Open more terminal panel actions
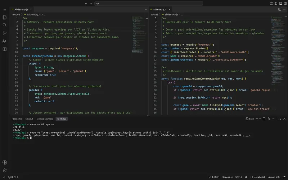 click(274, 119)
